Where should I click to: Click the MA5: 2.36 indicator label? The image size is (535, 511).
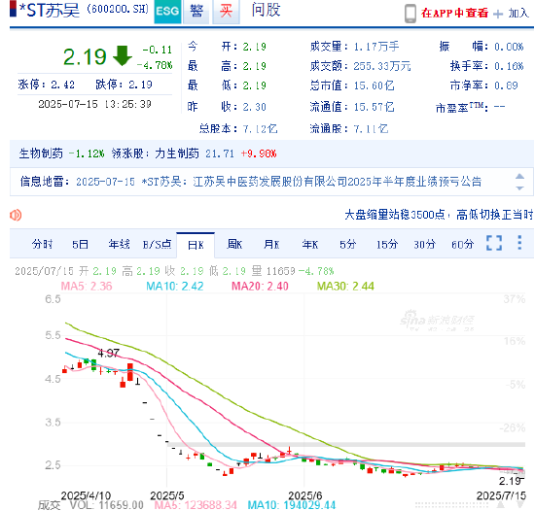coord(87,286)
